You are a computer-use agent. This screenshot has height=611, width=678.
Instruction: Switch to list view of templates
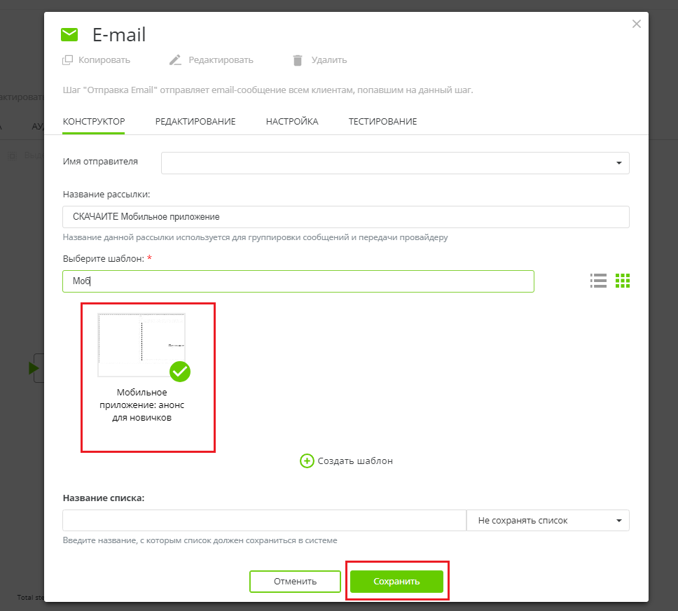click(597, 281)
